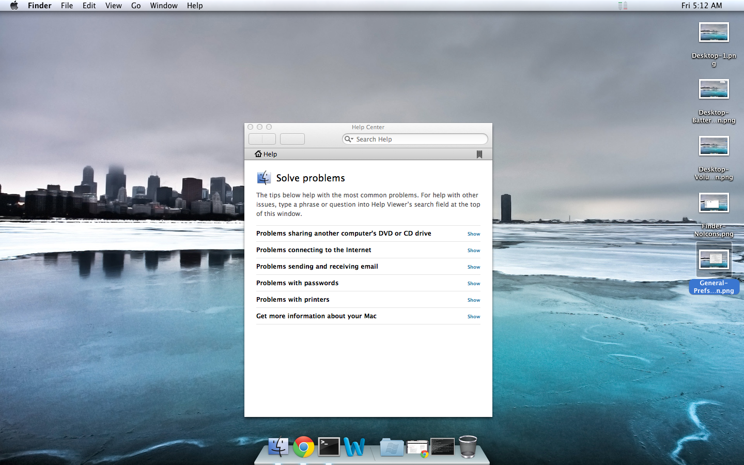
Task: Click the network activity arrows status icon
Action: [623, 6]
